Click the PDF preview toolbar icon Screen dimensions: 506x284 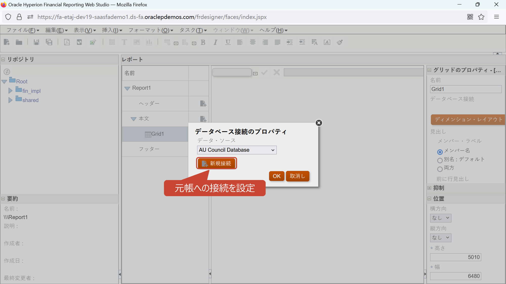(67, 42)
